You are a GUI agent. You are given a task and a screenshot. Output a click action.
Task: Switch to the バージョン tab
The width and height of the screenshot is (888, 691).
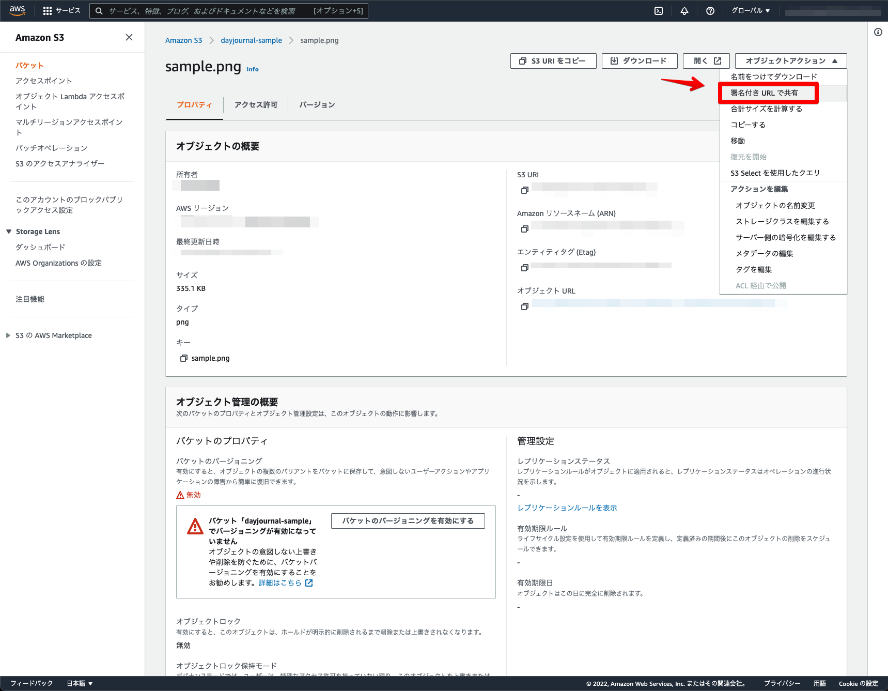(317, 105)
